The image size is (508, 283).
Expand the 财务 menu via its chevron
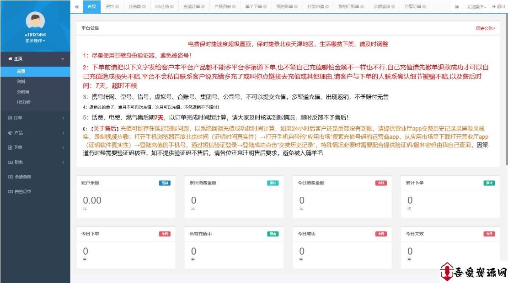(63, 162)
